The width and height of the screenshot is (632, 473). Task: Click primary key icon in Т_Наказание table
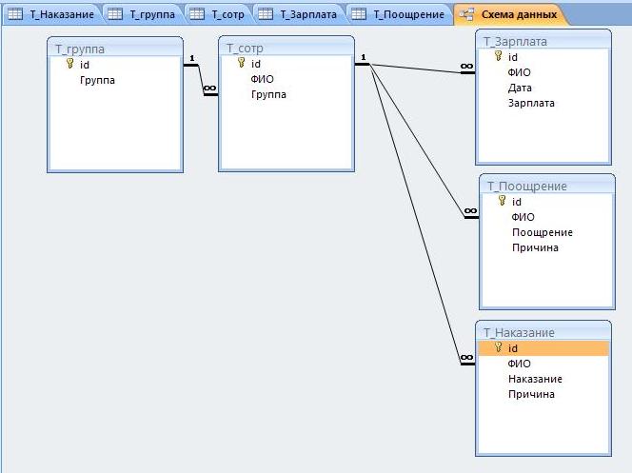pos(499,346)
